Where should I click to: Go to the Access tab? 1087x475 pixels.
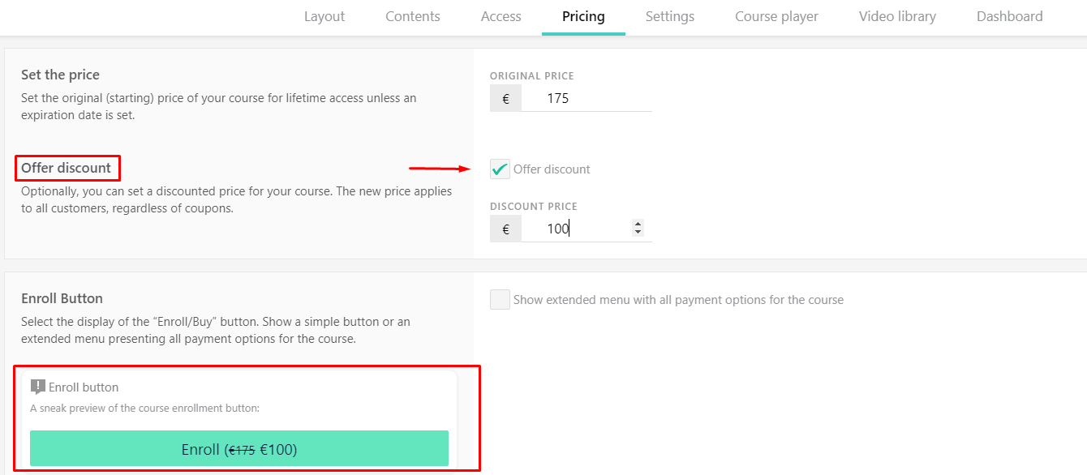click(501, 16)
